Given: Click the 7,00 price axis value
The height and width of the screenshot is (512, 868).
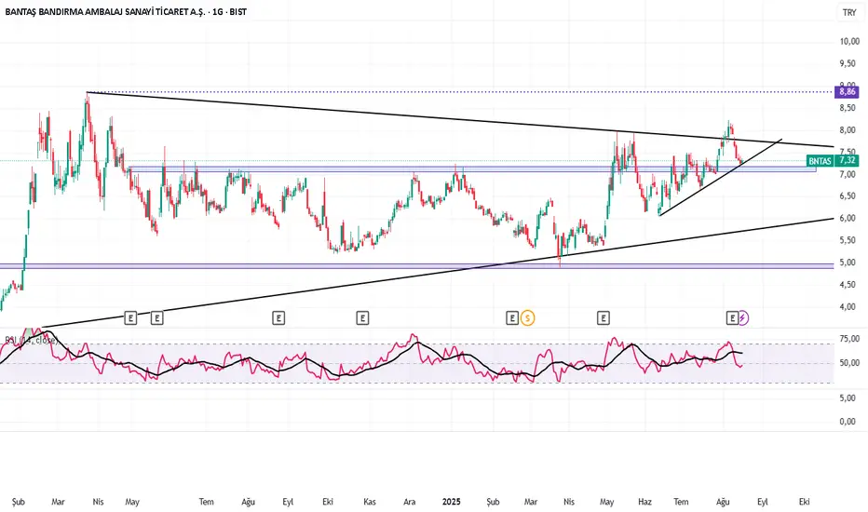Looking at the screenshot, I should 849,174.
